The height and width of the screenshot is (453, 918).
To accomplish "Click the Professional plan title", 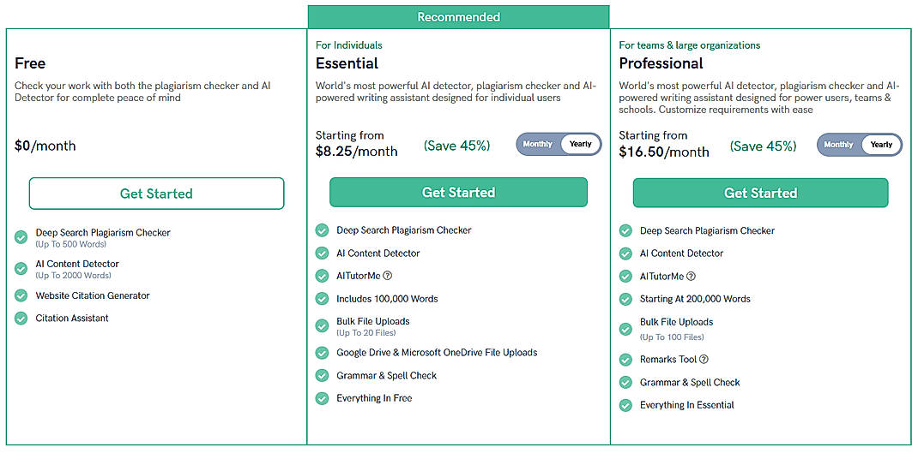I will 661,63.
